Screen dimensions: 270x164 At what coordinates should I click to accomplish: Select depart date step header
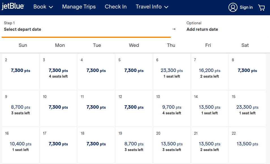tap(22, 29)
